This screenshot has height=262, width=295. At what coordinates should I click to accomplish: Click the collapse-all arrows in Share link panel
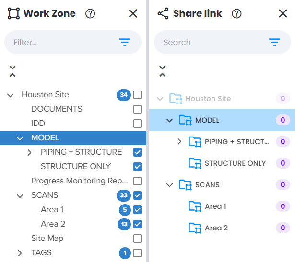point(162,71)
